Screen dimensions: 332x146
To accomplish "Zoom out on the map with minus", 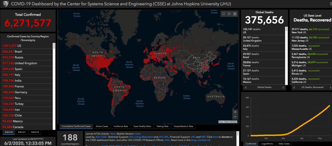I will click(235, 117).
